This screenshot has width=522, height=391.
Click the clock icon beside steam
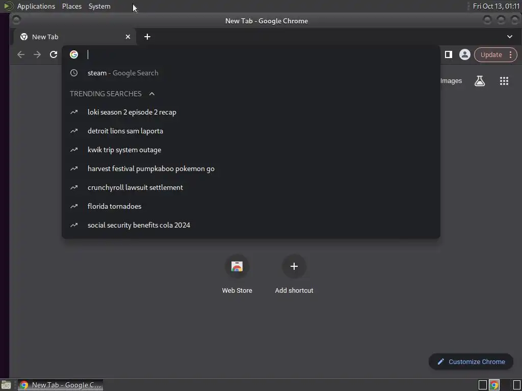tap(74, 73)
